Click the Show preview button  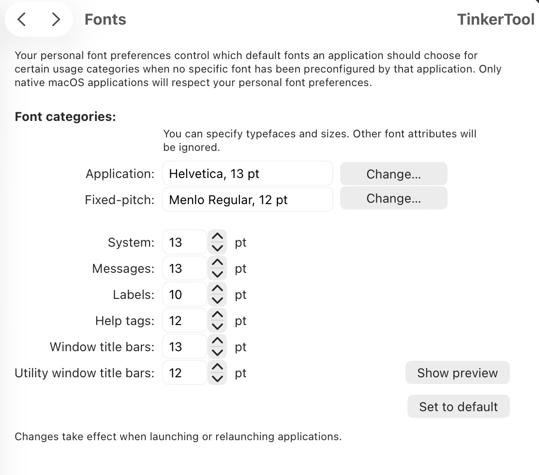pyautogui.click(x=457, y=373)
